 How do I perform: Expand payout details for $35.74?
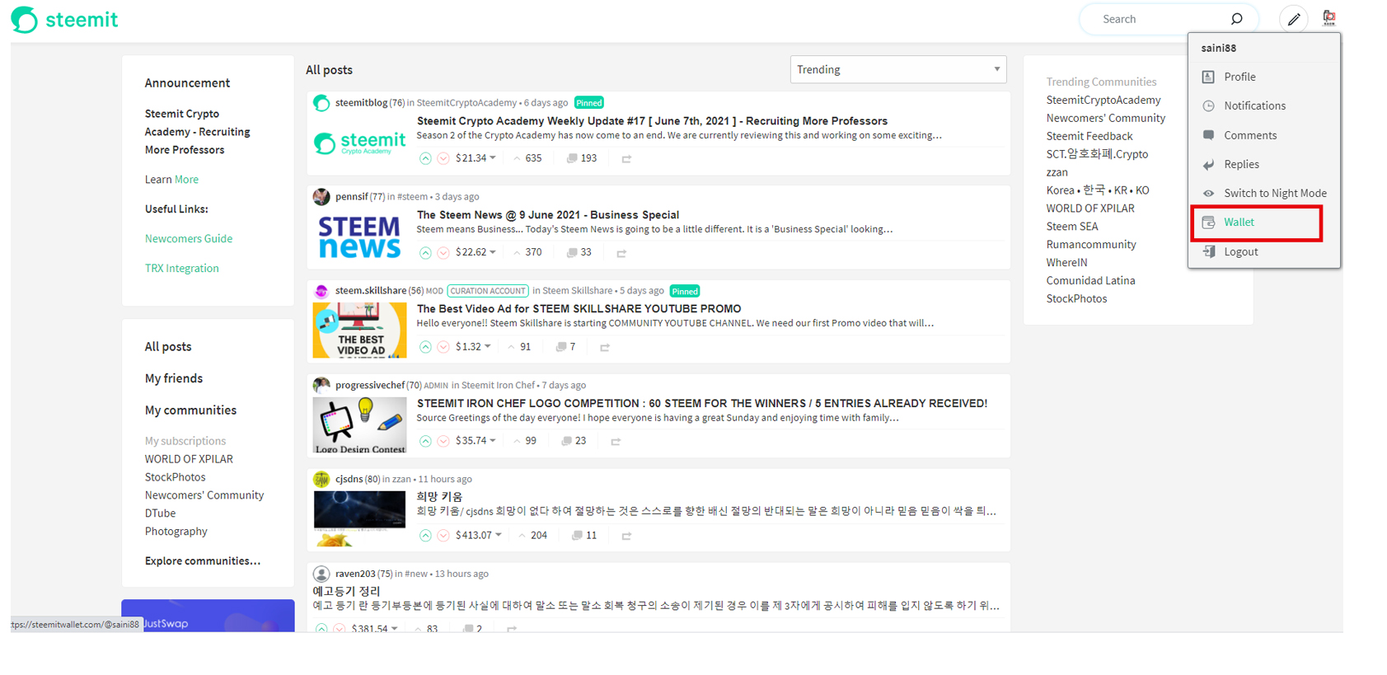point(493,441)
